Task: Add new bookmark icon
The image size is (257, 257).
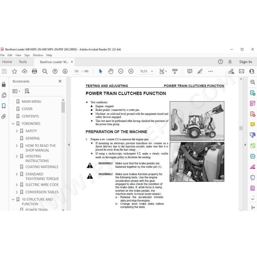Action: click(x=27, y=91)
